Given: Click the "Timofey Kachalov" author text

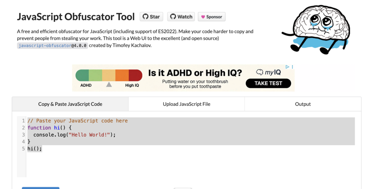Looking at the screenshot, I should click(132, 45).
